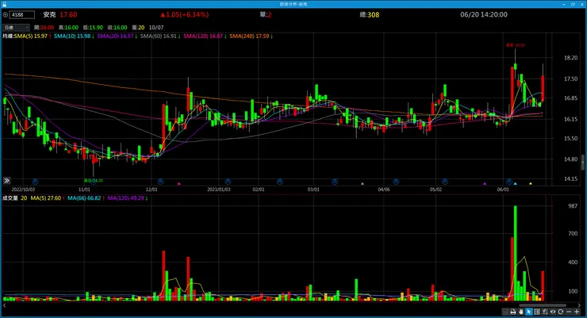Click the horizontal scrollbar thumb
This screenshot has width=587, height=318.
(543, 305)
